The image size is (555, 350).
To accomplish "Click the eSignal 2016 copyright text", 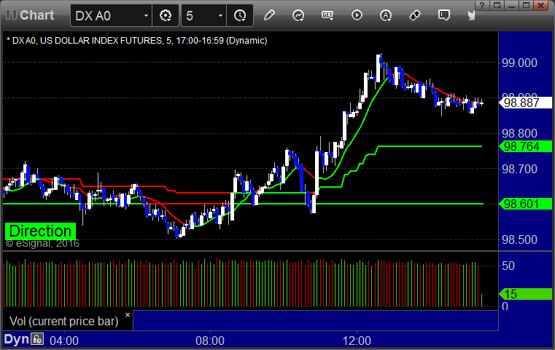I will pos(42,243).
